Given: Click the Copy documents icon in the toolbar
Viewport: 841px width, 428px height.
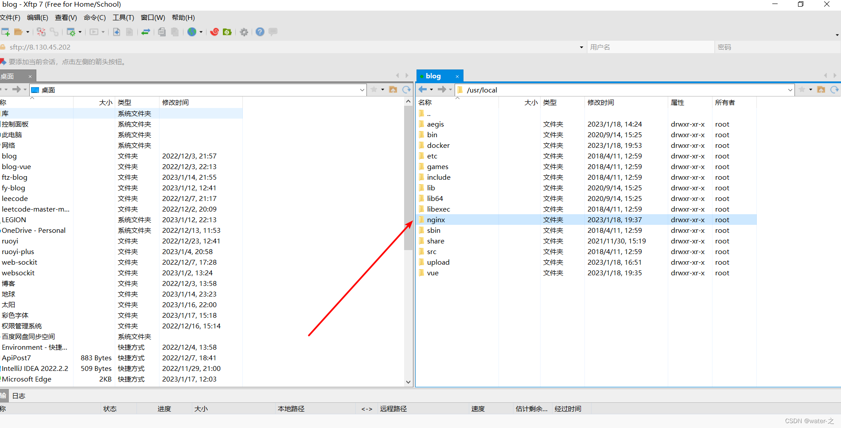Looking at the screenshot, I should coord(162,32).
